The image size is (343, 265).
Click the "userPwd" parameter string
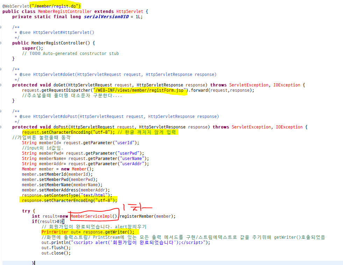(128, 153)
